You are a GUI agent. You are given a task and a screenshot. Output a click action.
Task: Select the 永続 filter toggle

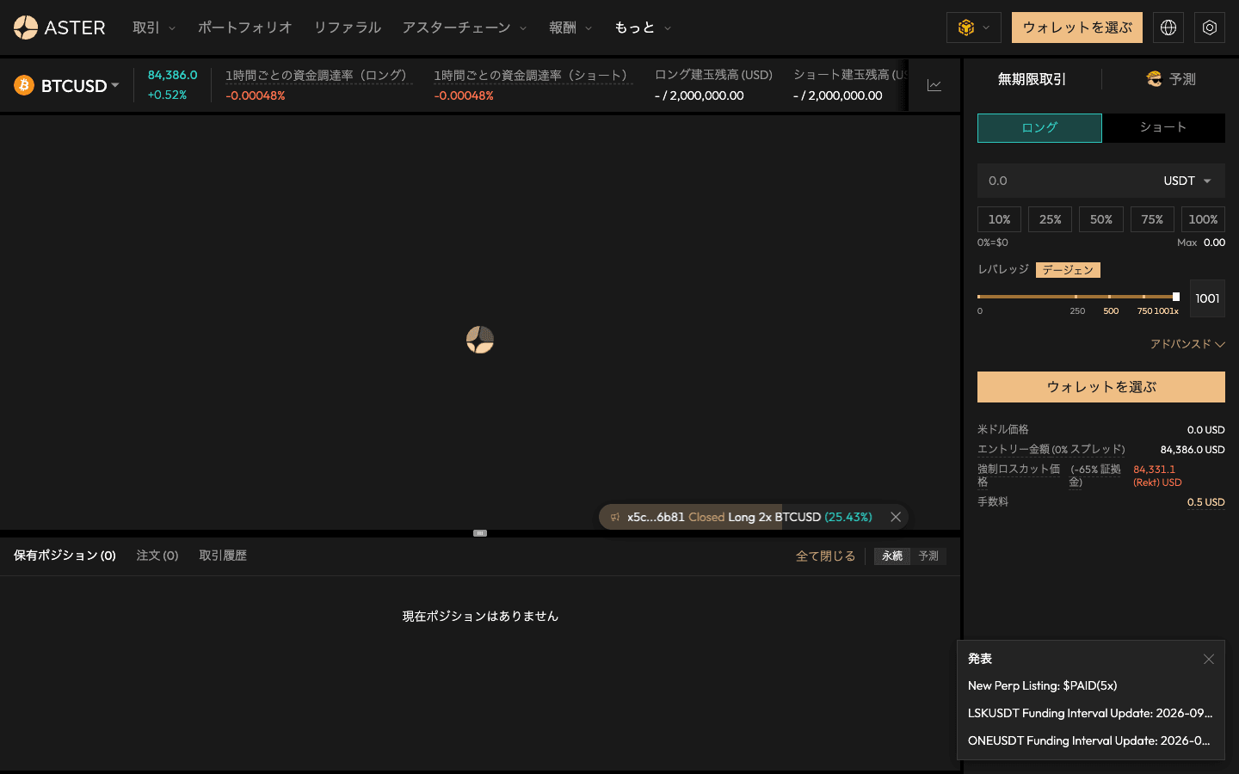click(x=892, y=556)
